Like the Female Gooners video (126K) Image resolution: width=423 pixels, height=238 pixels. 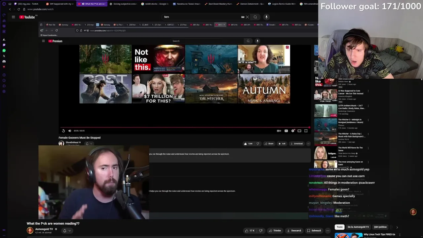click(248, 144)
